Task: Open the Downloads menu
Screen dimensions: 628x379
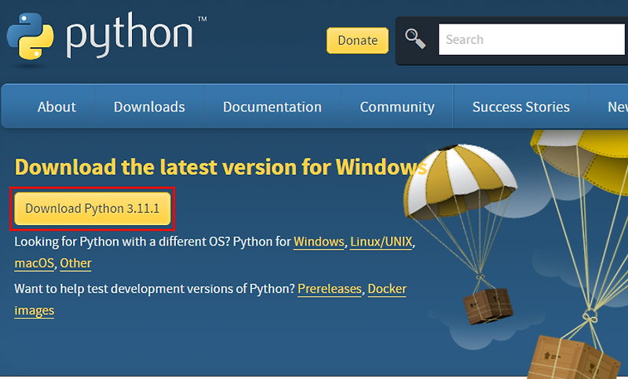Action: click(149, 107)
